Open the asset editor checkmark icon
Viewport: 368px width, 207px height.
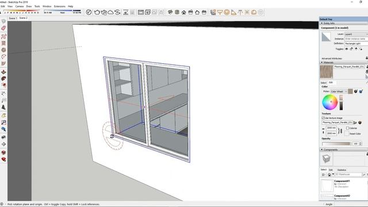89,12
